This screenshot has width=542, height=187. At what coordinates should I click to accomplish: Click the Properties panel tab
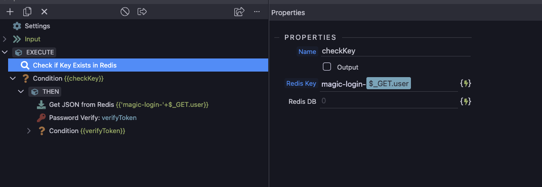pyautogui.click(x=288, y=13)
